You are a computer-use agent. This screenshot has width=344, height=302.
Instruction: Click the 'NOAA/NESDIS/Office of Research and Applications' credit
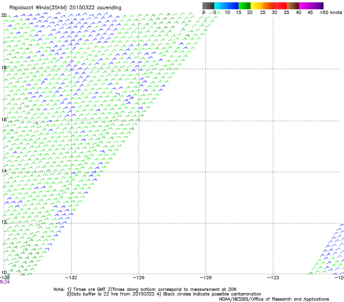[274, 299]
